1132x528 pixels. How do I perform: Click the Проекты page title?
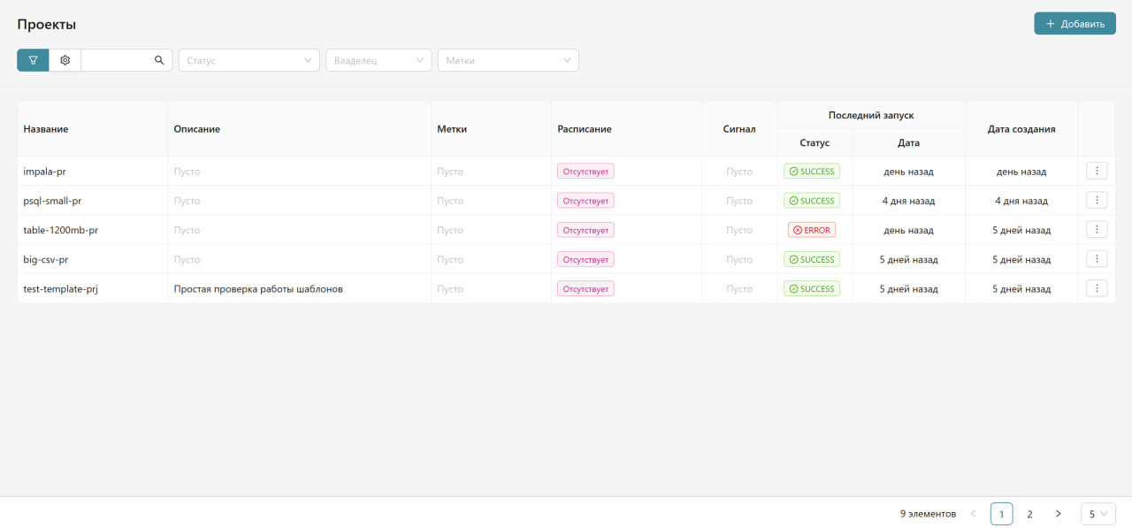coord(47,25)
